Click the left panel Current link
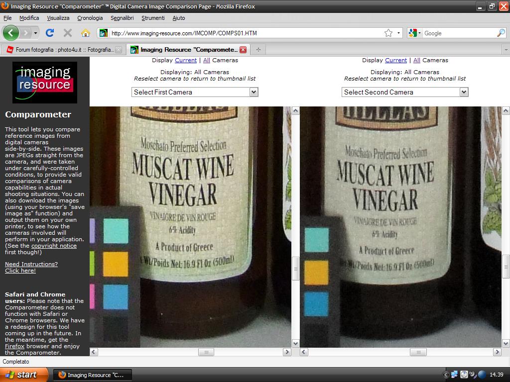 186,60
